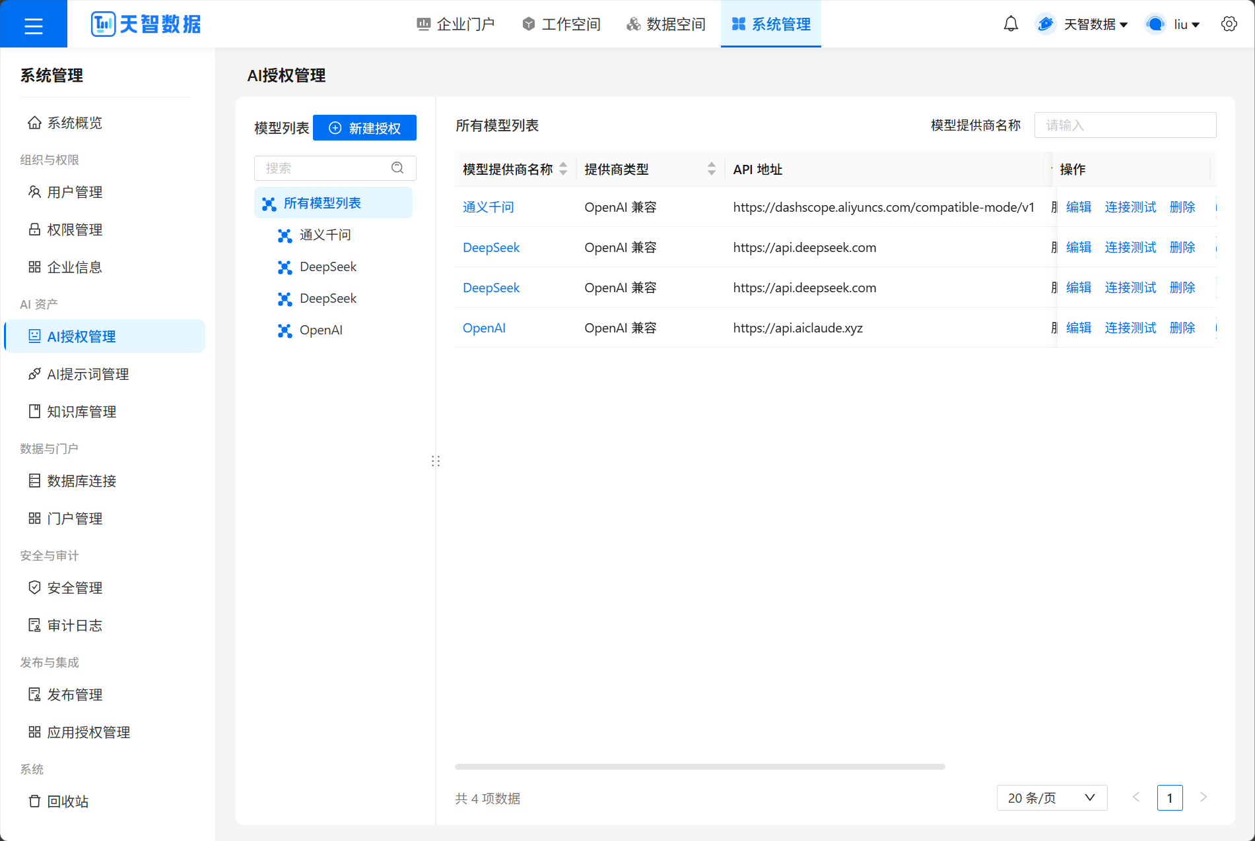Select 所有模型列表 tree item

333,203
